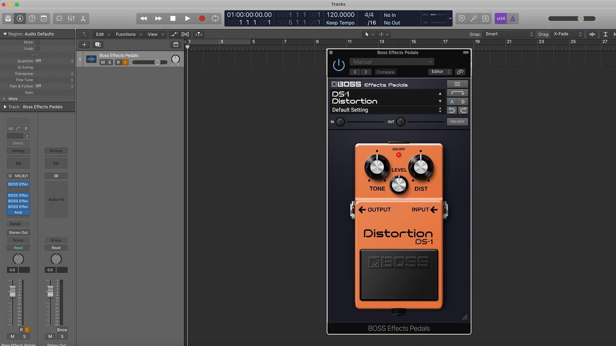The image size is (616, 346).
Task: Enable the metronome
Action: (x=512, y=18)
